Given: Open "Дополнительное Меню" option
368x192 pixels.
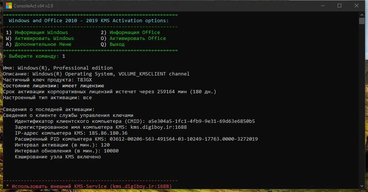Looking at the screenshot, I should pos(43,44).
